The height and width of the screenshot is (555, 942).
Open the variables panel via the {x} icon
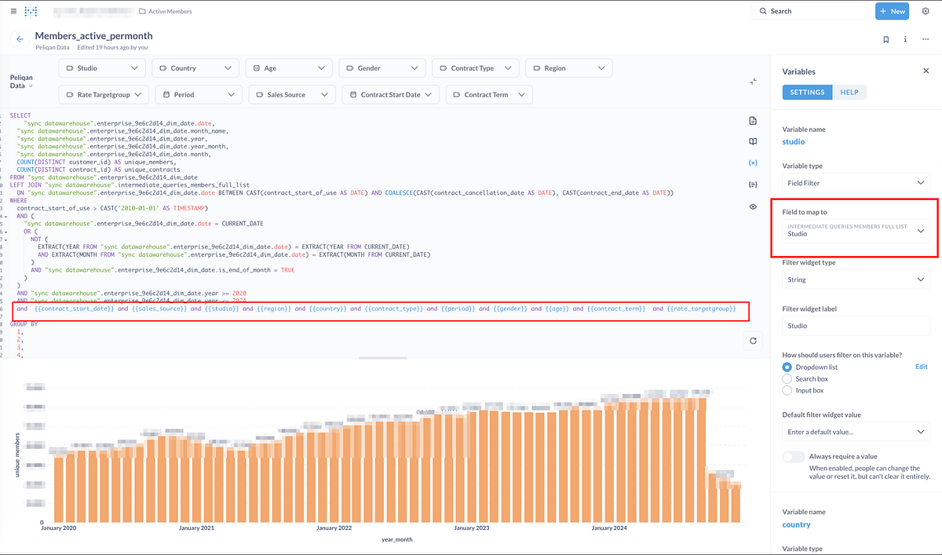[753, 162]
